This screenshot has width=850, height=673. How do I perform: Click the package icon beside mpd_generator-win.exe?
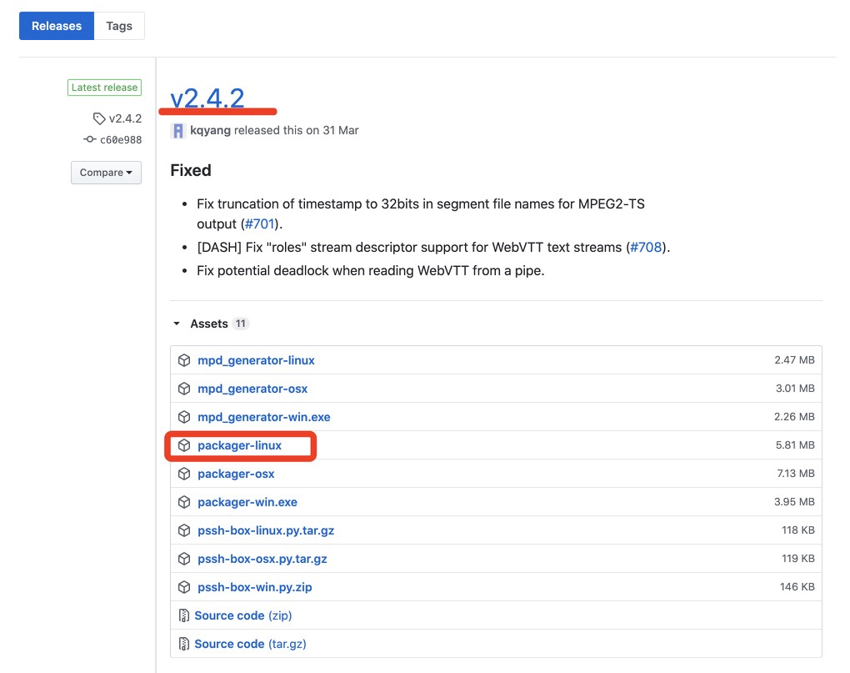click(x=184, y=416)
